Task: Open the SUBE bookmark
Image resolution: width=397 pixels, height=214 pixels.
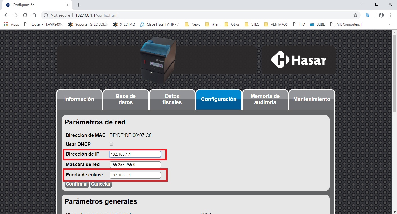Action: 317,24
